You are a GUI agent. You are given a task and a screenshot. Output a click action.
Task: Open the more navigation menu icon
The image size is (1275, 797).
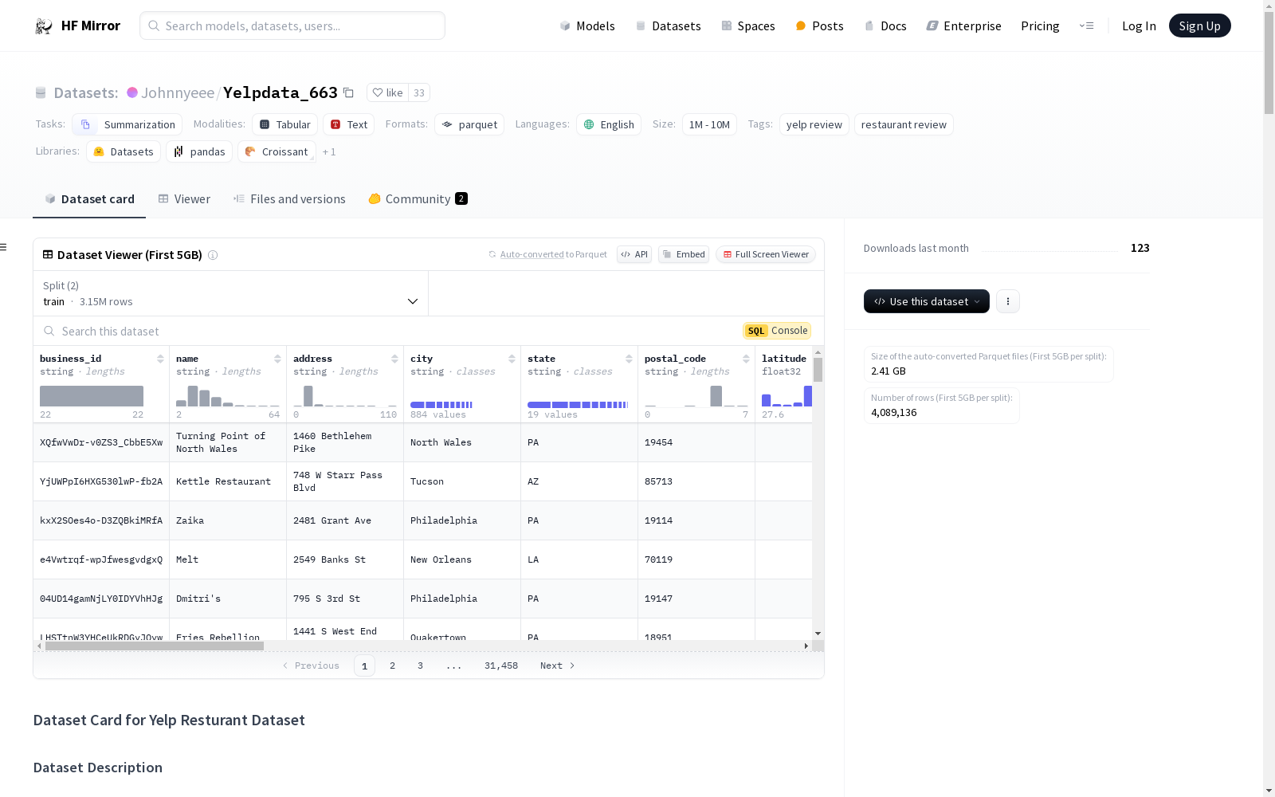click(x=1086, y=26)
